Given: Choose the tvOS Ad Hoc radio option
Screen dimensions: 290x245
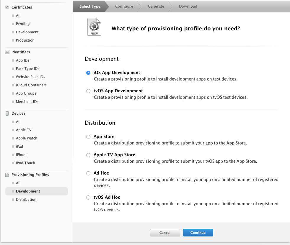Looking at the screenshot, I should [88, 198].
